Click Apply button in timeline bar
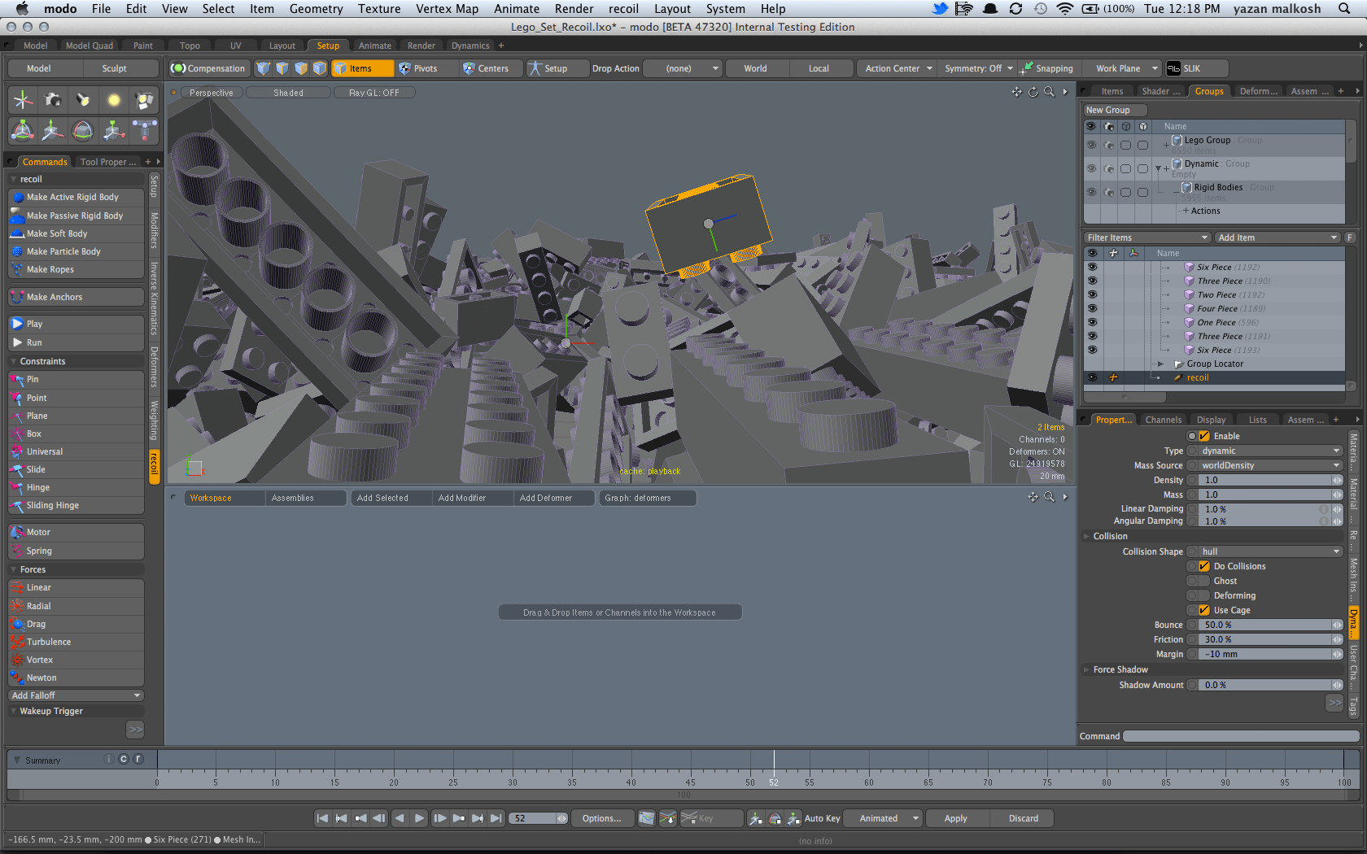 (956, 818)
